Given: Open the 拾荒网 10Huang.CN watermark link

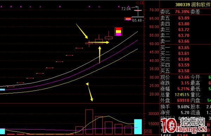Looking at the screenshot, I should (x=184, y=125).
